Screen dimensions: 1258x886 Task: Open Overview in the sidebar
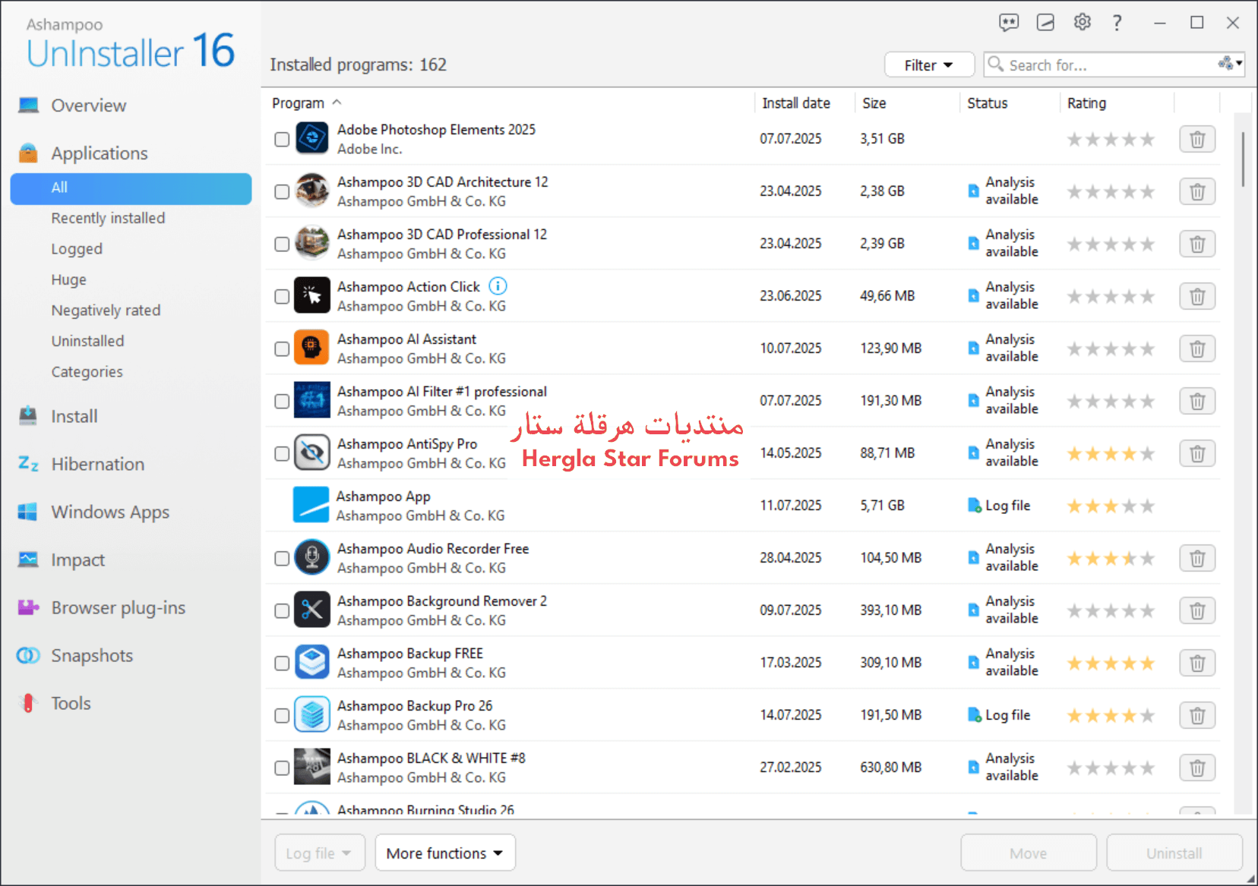(x=89, y=106)
